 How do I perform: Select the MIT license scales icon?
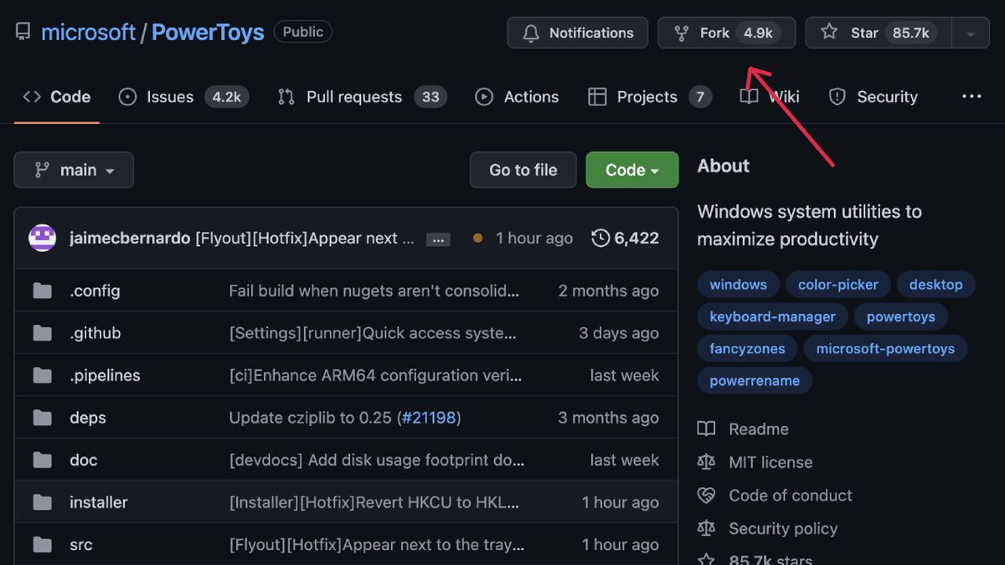click(x=706, y=462)
